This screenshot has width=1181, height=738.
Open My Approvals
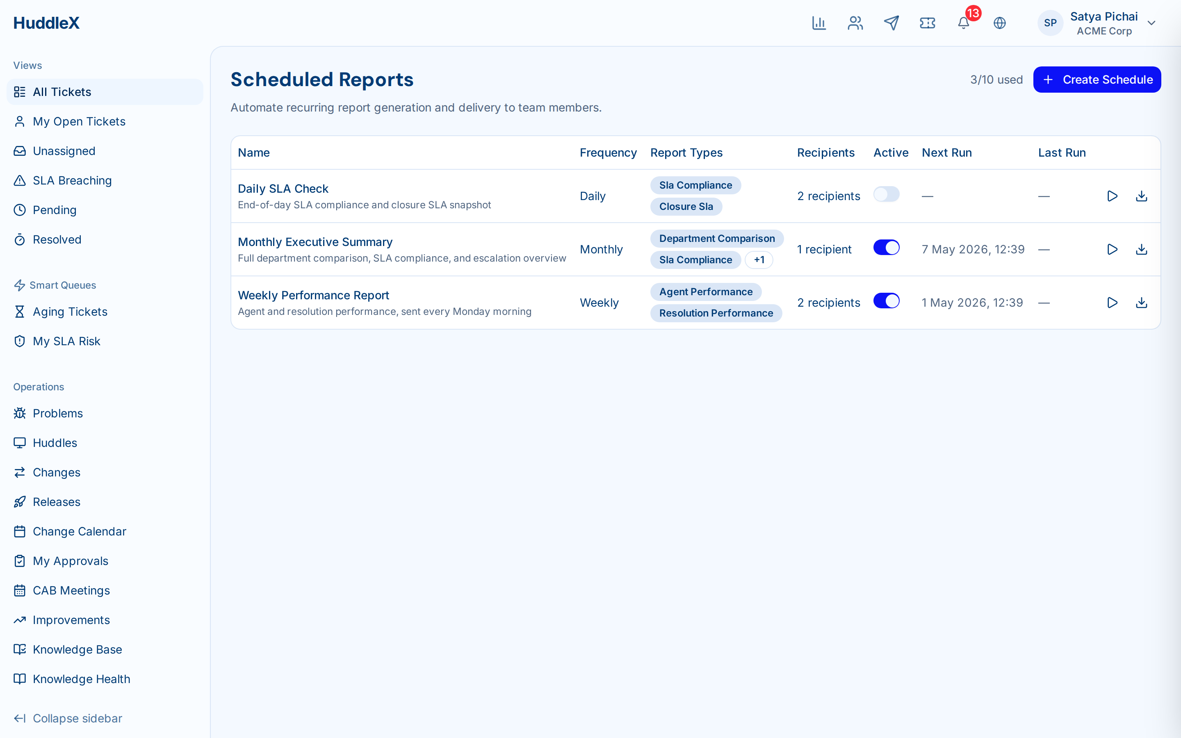[x=105, y=561]
